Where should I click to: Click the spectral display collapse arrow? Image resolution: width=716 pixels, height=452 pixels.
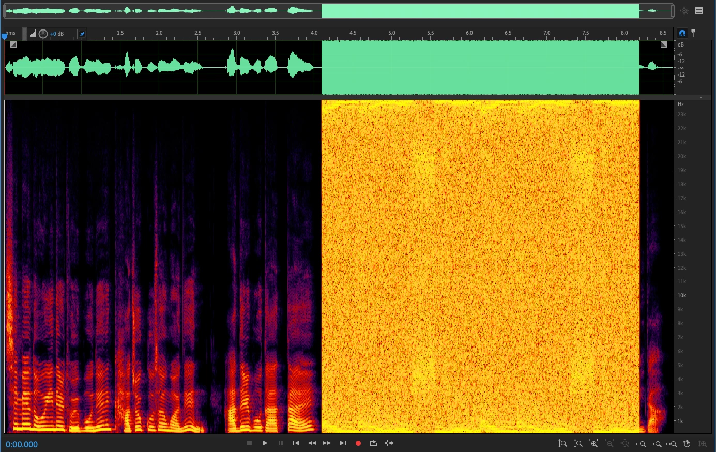pos(701,97)
